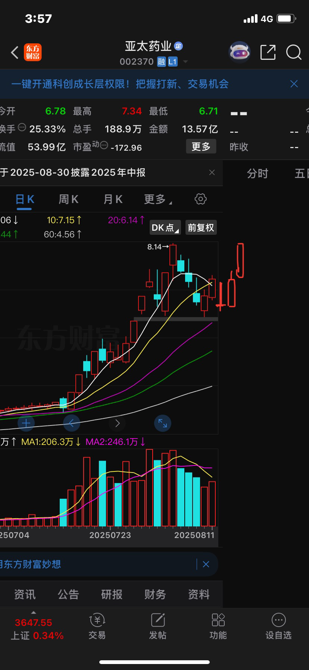Tap the MA 20:6.14 value
This screenshot has height=670, width=309.
[127, 220]
